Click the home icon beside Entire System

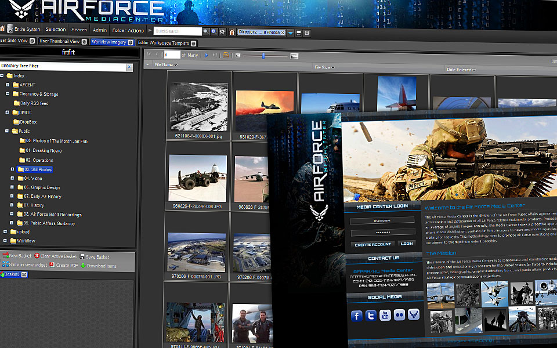[x=2, y=28]
